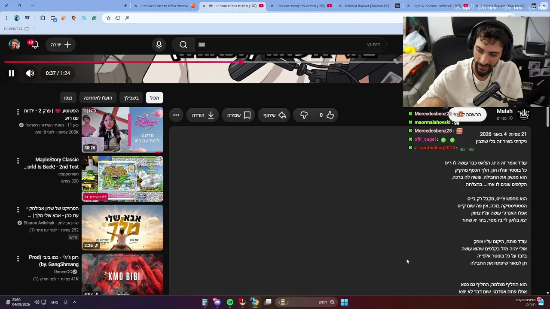Open the Malah channel avatar

point(523,114)
